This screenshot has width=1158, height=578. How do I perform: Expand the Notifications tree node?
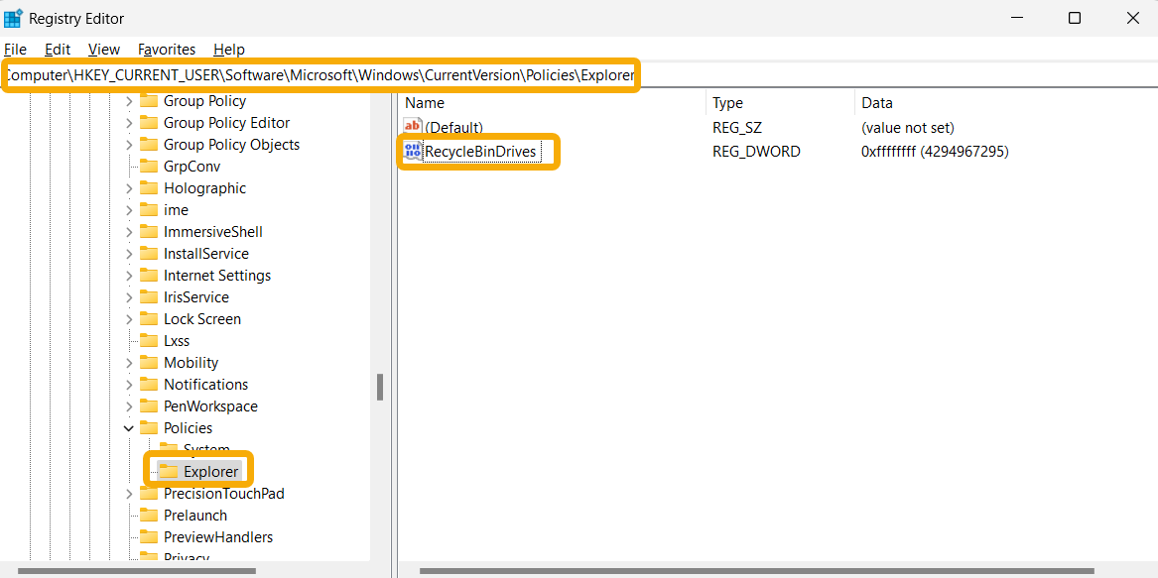pyautogui.click(x=128, y=384)
